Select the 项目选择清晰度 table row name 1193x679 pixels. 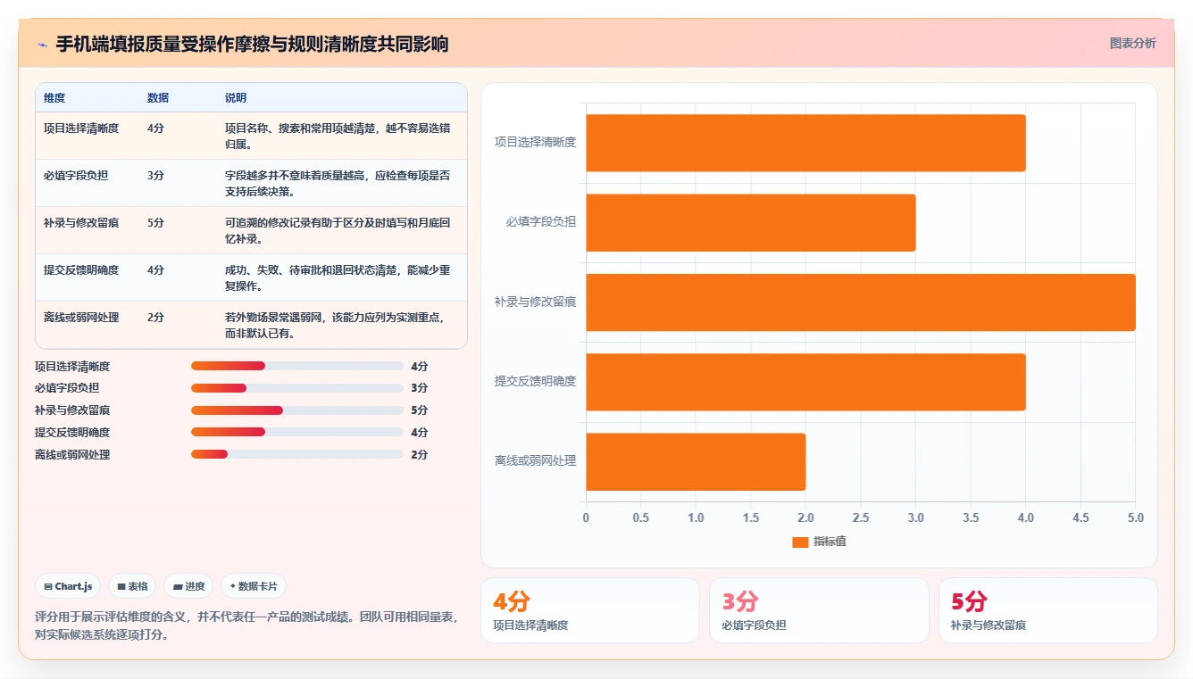pos(81,128)
